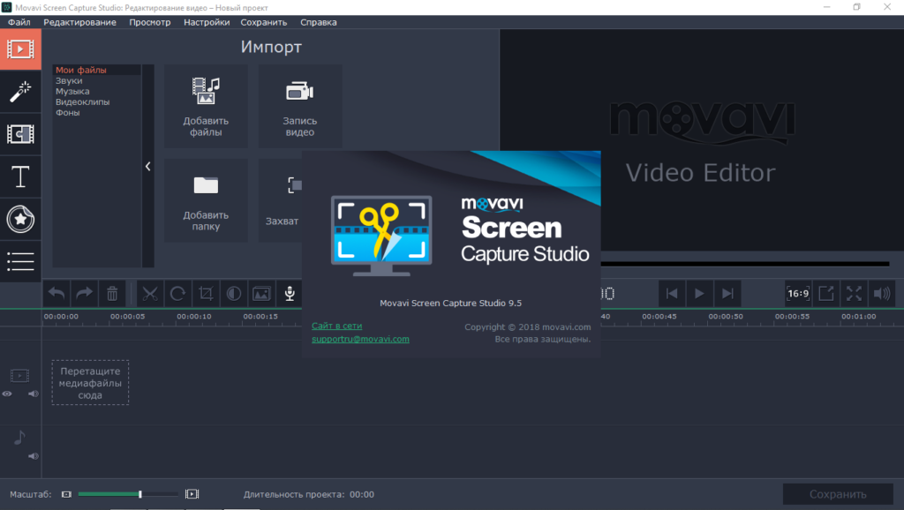Screen dimensions: 904x510
Task: Open clip properties picture icon
Action: [x=261, y=293]
